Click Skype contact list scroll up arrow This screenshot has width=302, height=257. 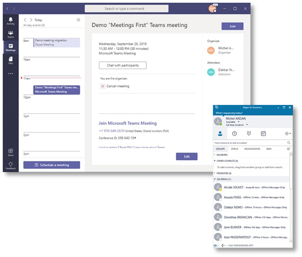point(291,154)
